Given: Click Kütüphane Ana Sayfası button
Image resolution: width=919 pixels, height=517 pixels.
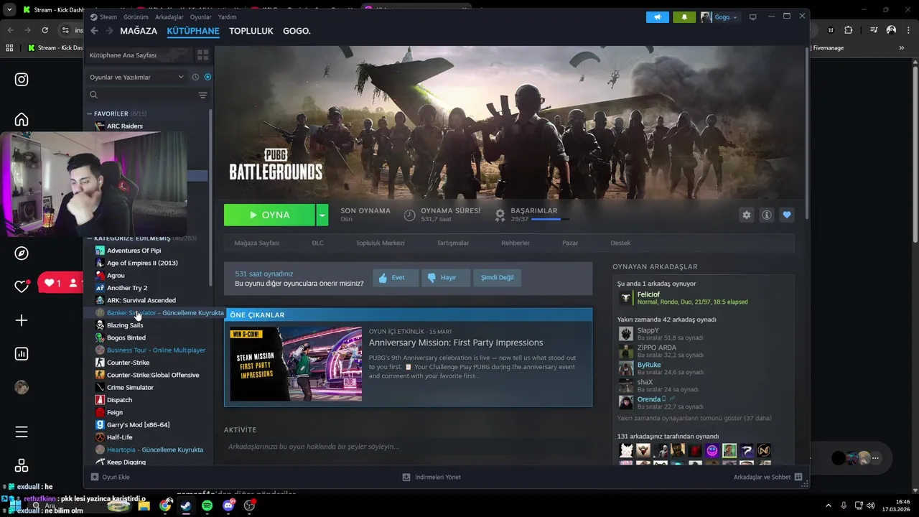Looking at the screenshot, I should point(141,55).
